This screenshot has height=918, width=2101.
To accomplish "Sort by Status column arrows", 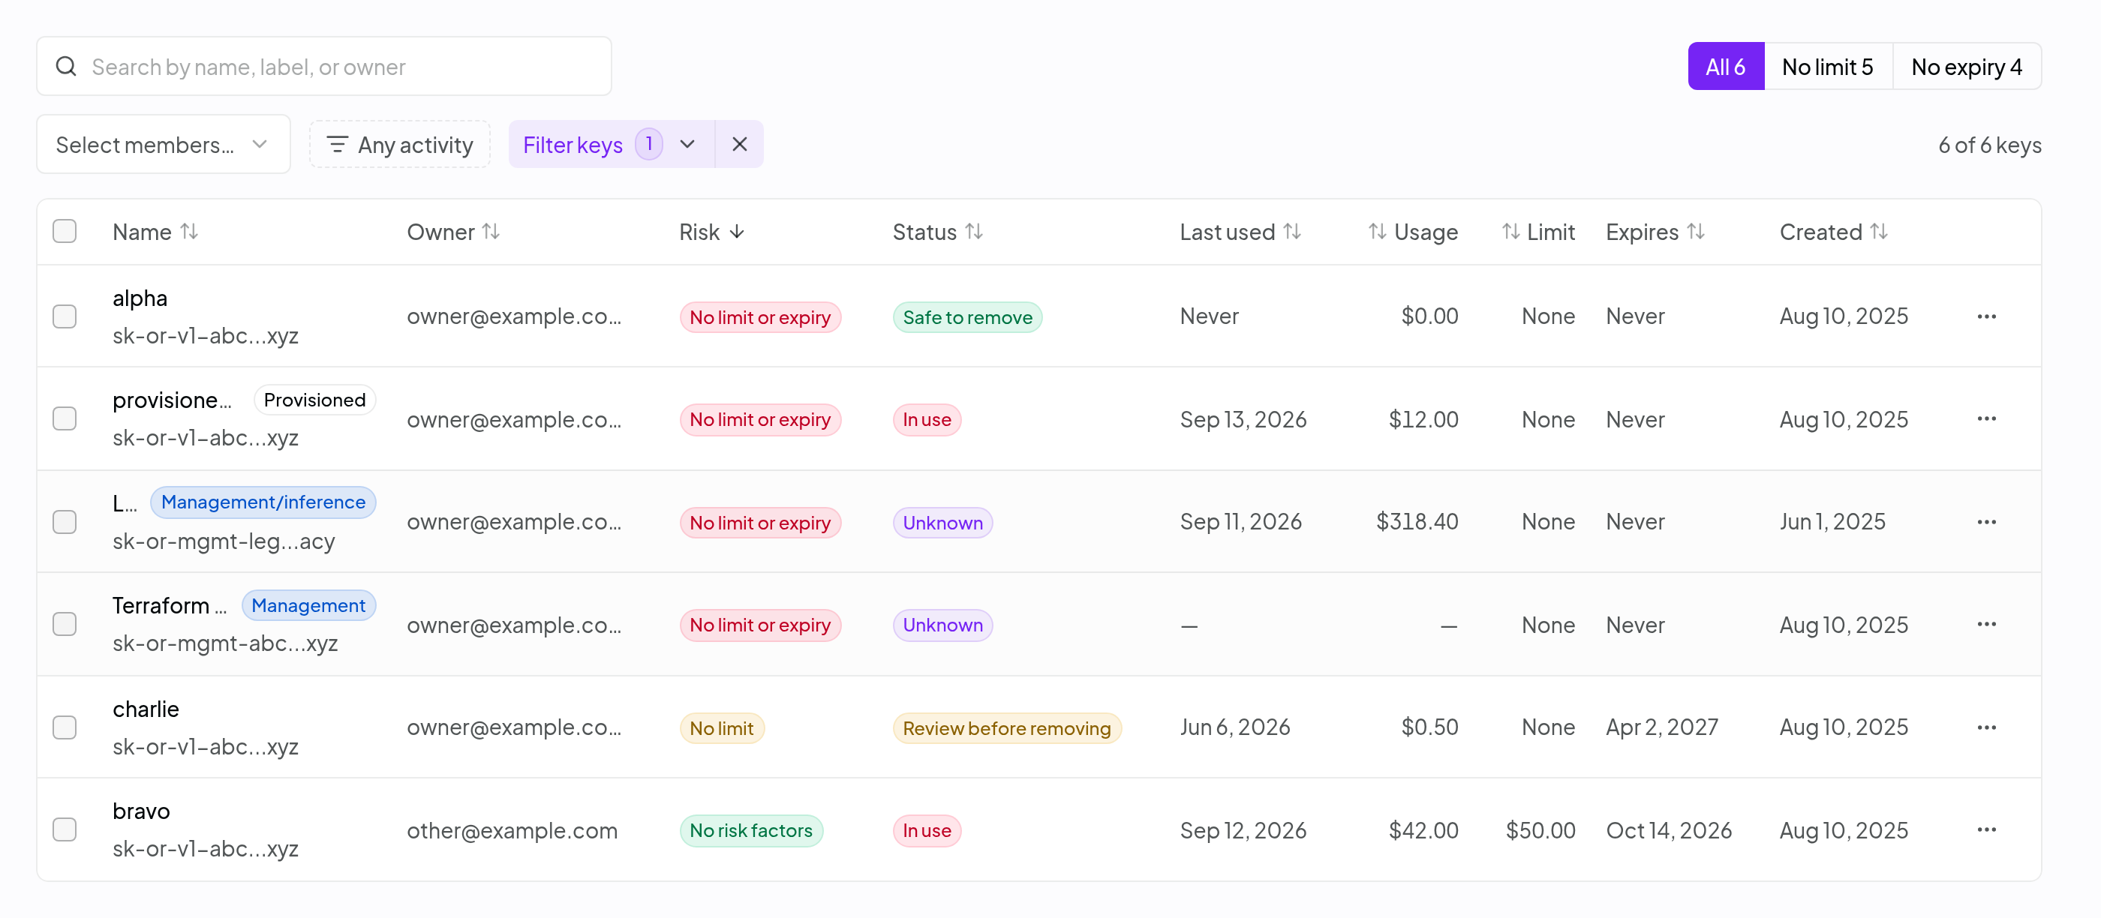I will tap(974, 232).
